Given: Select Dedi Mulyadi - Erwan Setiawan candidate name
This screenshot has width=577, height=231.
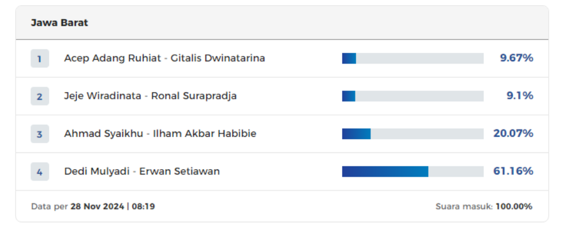Looking at the screenshot, I should [142, 172].
